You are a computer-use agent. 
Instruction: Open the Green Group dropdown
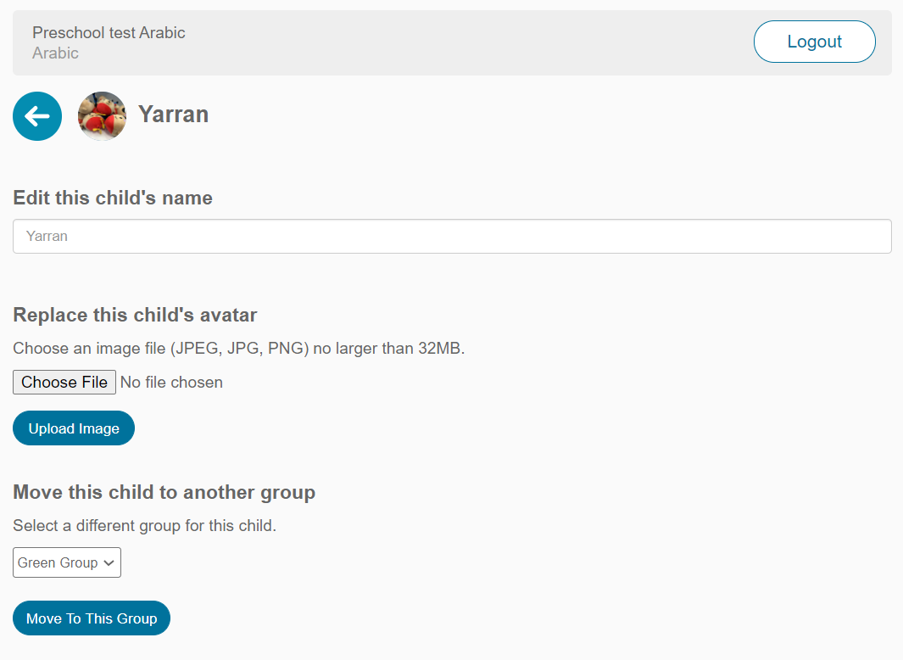66,562
